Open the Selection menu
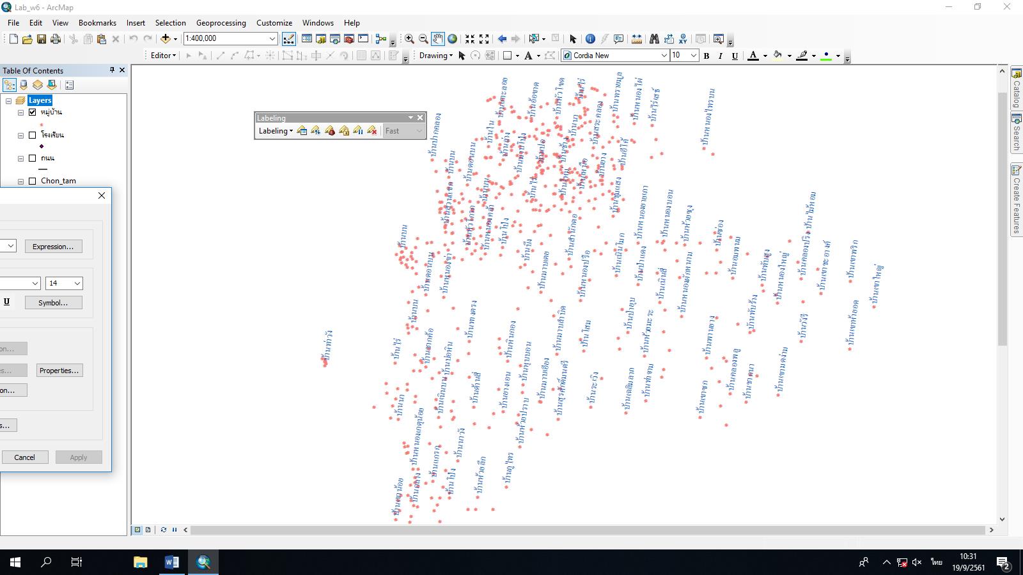This screenshot has height=575, width=1023. coord(170,22)
